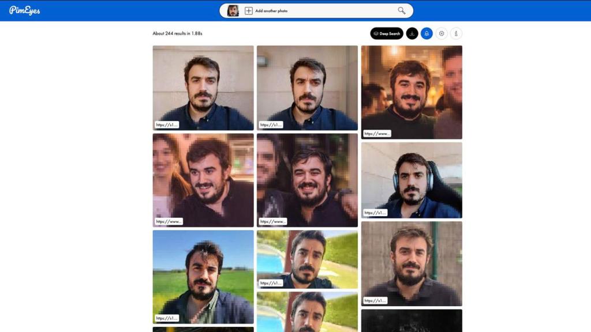The height and width of the screenshot is (332, 591).
Task: Open the top-left blue shirt portrait result
Action: (x=203, y=88)
